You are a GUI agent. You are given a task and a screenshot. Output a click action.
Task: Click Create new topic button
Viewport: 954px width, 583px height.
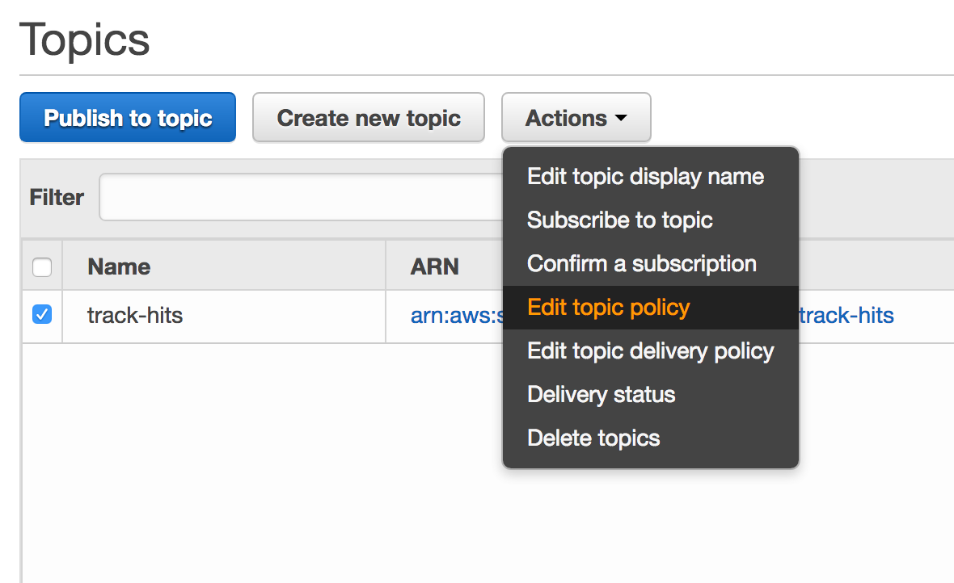pos(369,117)
